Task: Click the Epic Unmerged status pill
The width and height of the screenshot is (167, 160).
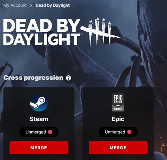Action: (118, 132)
